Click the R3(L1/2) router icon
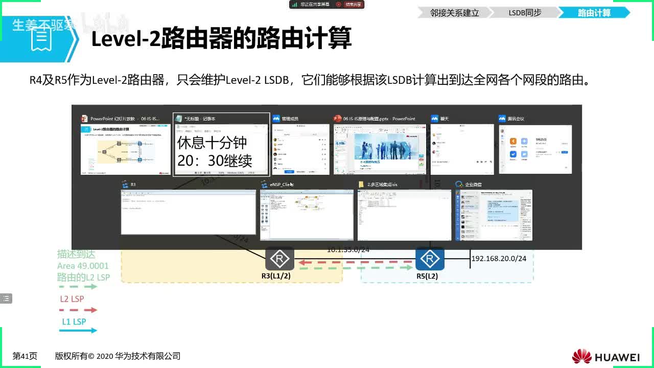This screenshot has height=368, width=654. pyautogui.click(x=279, y=259)
